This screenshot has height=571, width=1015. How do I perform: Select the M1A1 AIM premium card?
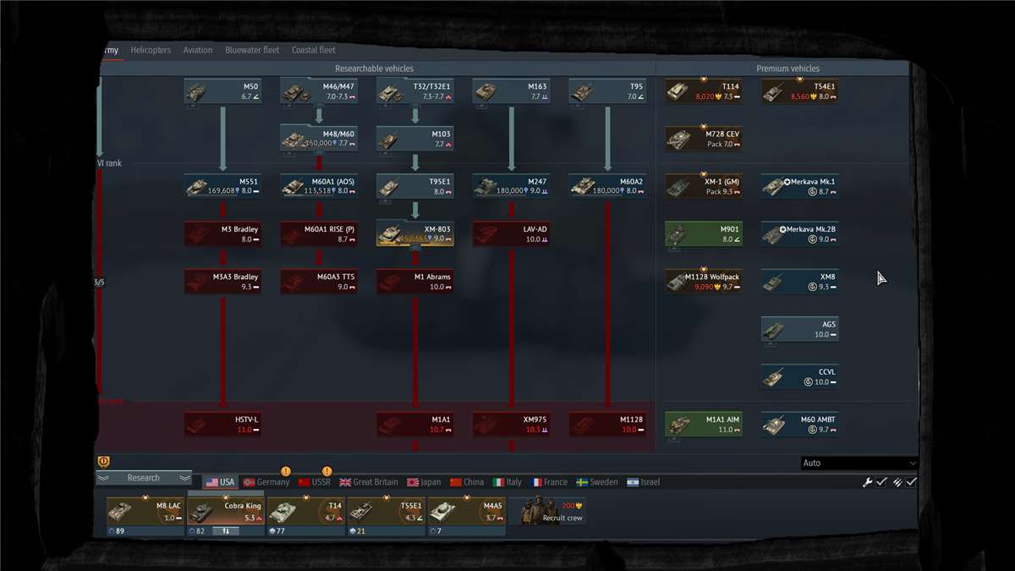(704, 424)
